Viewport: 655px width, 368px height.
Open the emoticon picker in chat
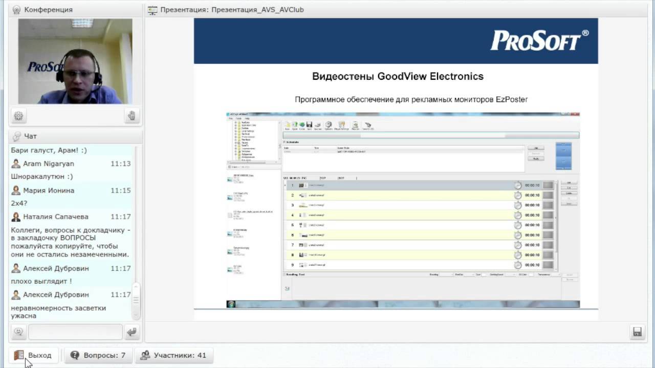click(x=19, y=332)
